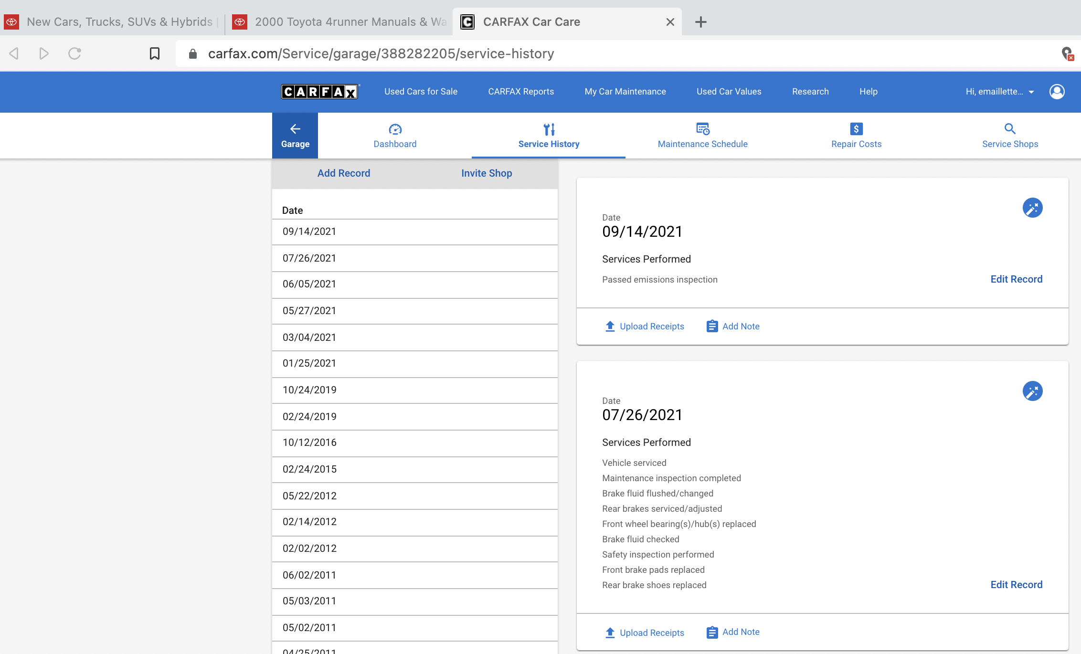Select the 02/24/2019 date row
Viewport: 1081px width, 654px height.
[414, 417]
